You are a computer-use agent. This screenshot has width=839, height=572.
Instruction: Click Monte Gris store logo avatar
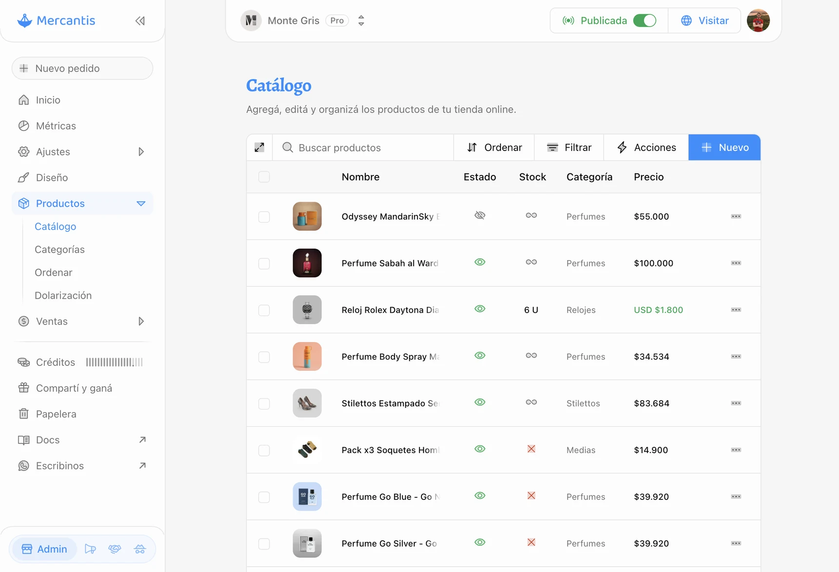pos(251,20)
